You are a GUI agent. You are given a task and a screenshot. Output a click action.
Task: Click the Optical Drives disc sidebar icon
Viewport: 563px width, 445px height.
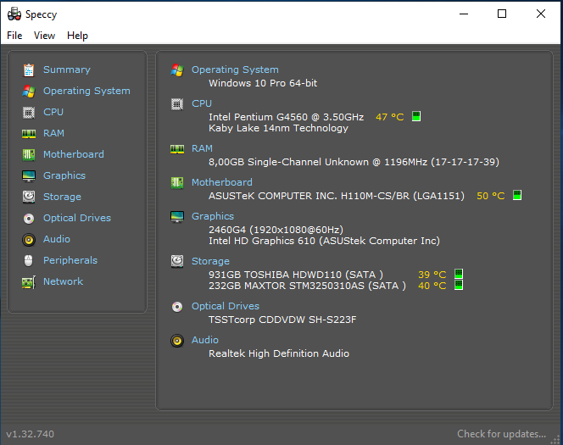29,218
